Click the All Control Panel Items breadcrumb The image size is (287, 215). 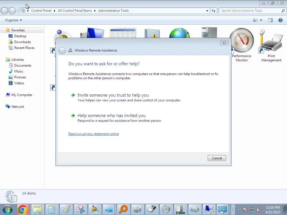click(x=75, y=11)
